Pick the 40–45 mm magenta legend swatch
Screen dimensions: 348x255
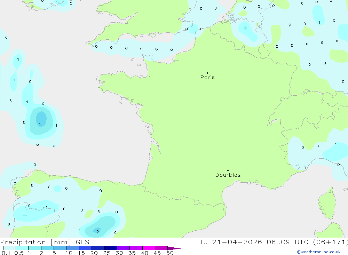[149, 248]
